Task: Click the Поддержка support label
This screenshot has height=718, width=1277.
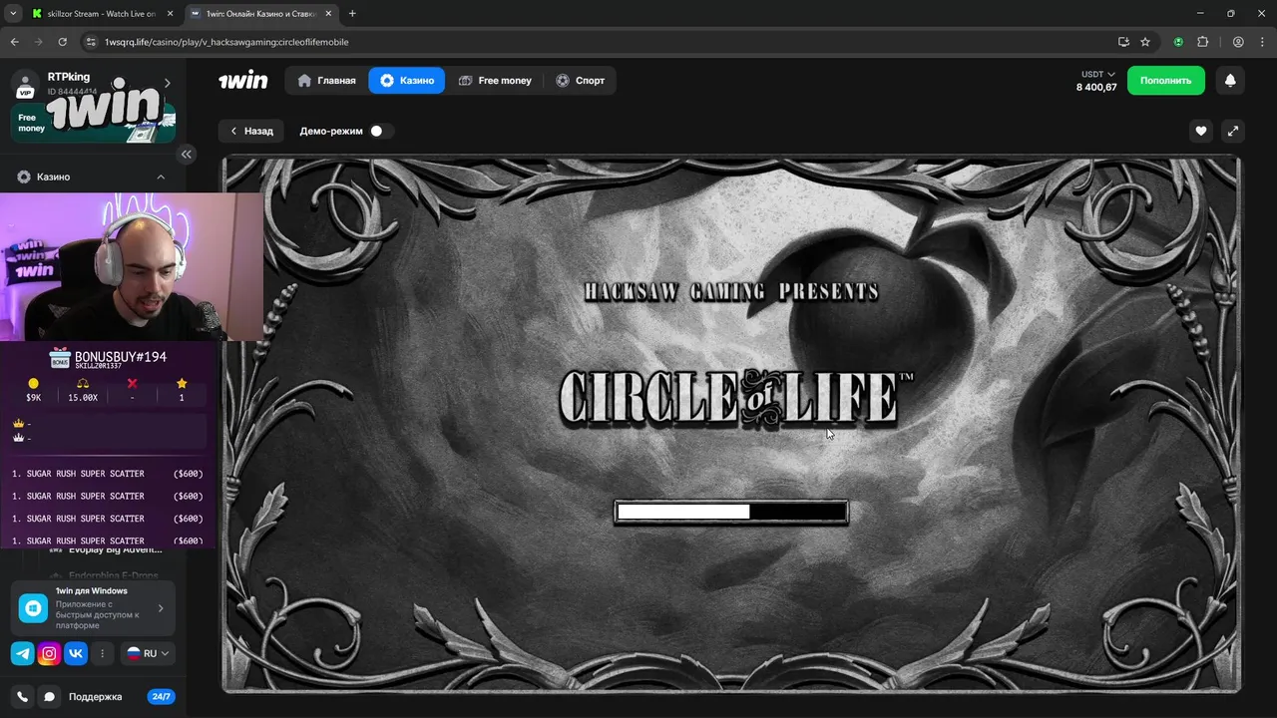Action: [95, 696]
